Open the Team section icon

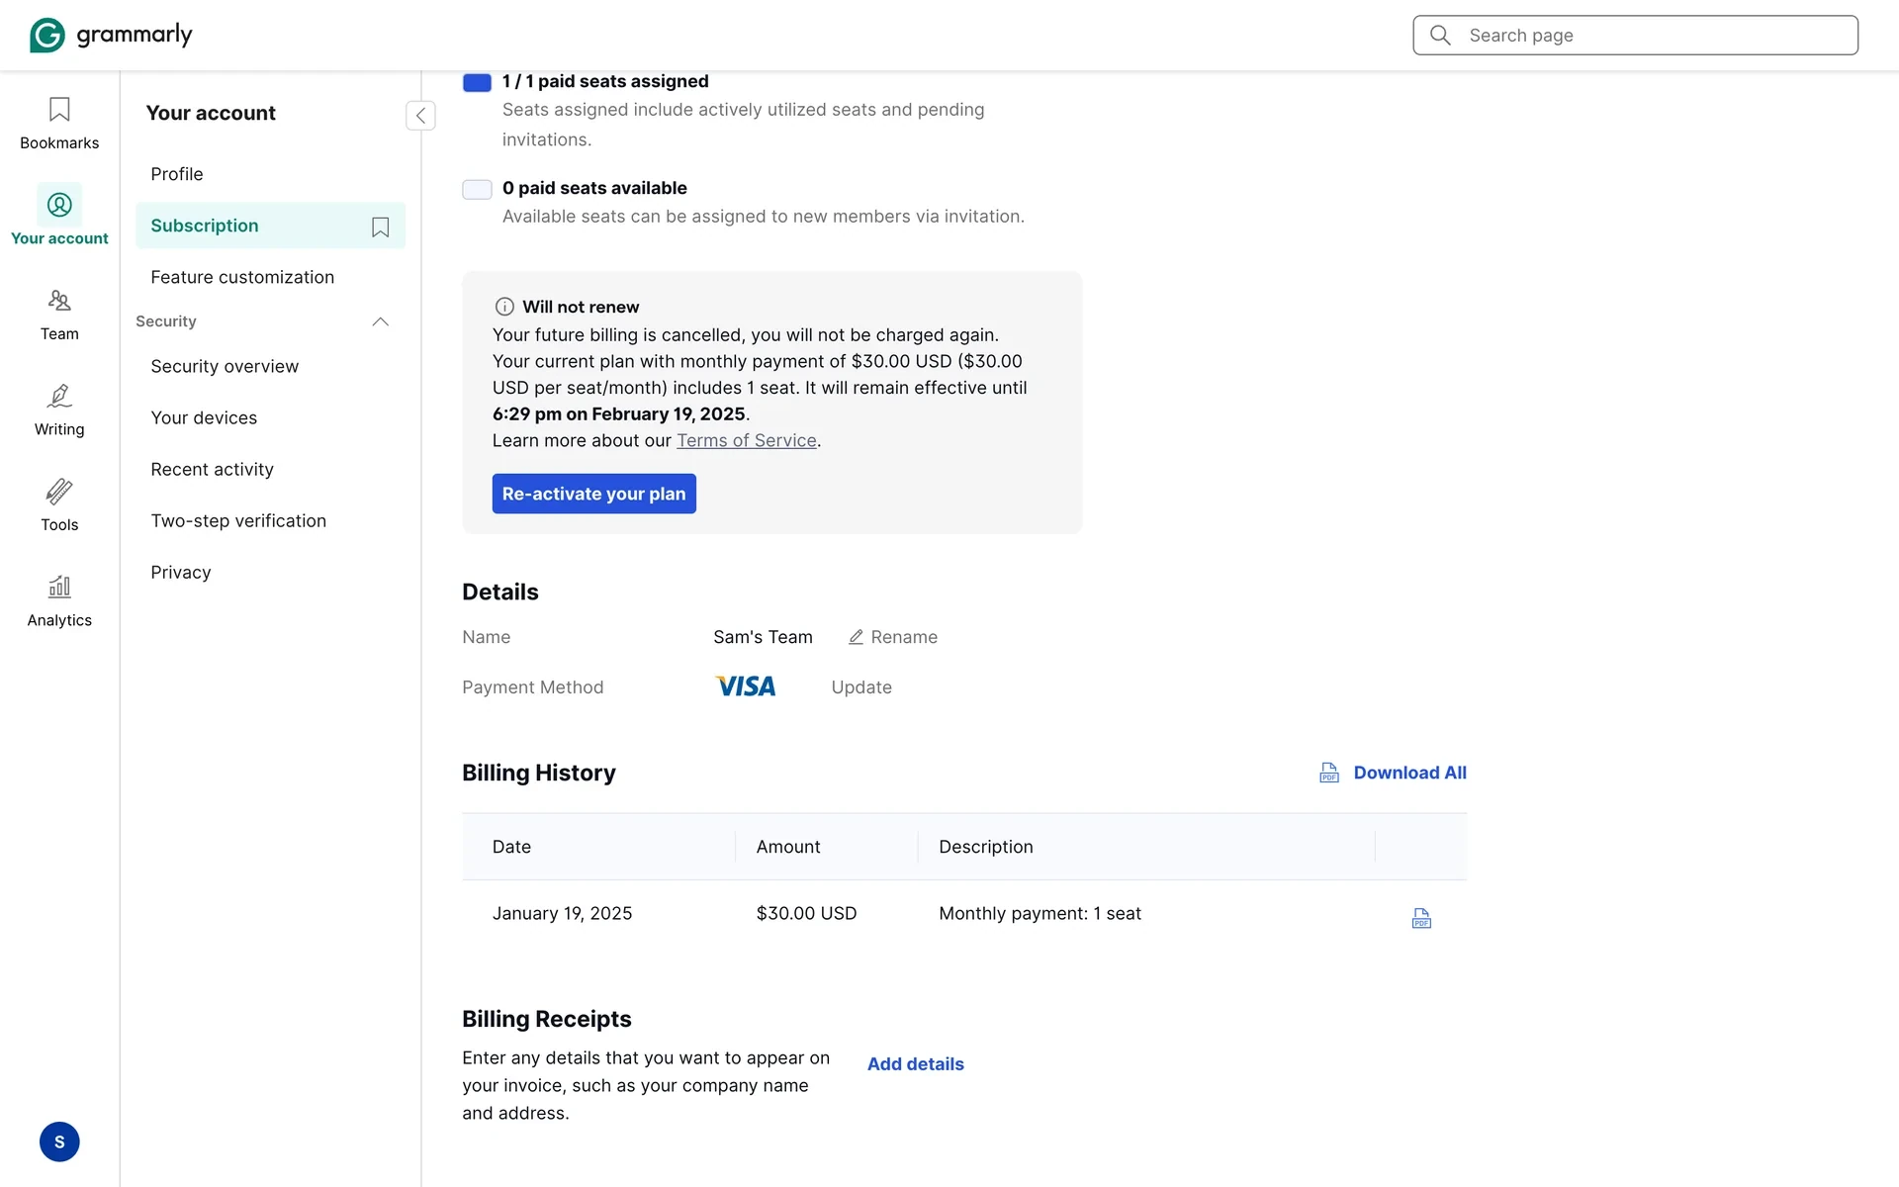[x=59, y=300]
